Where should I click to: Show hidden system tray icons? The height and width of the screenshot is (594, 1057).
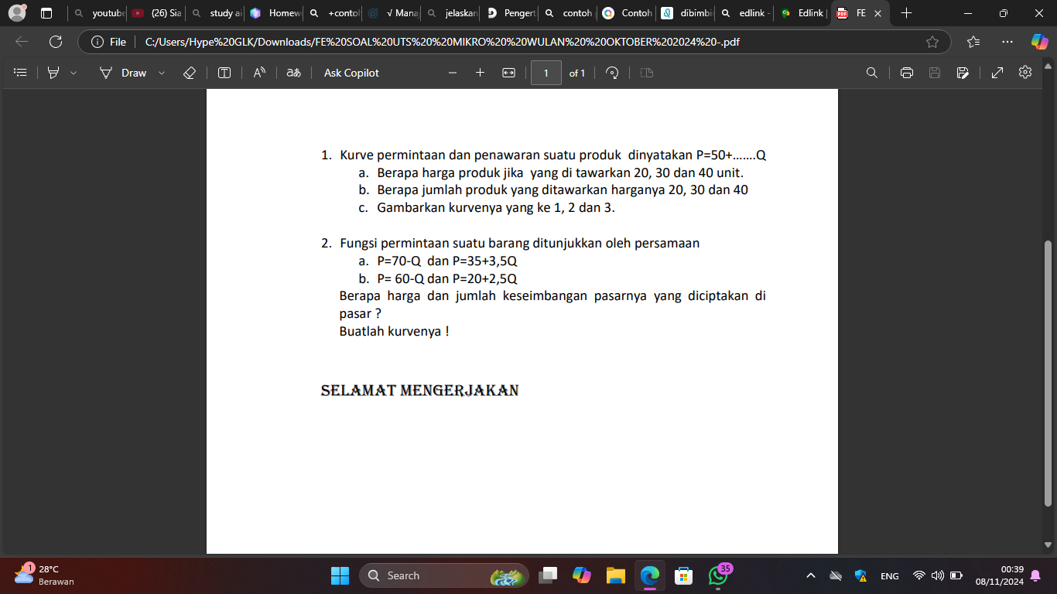click(811, 575)
